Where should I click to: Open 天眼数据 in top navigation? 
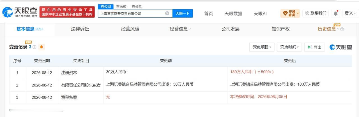tap(233, 13)
